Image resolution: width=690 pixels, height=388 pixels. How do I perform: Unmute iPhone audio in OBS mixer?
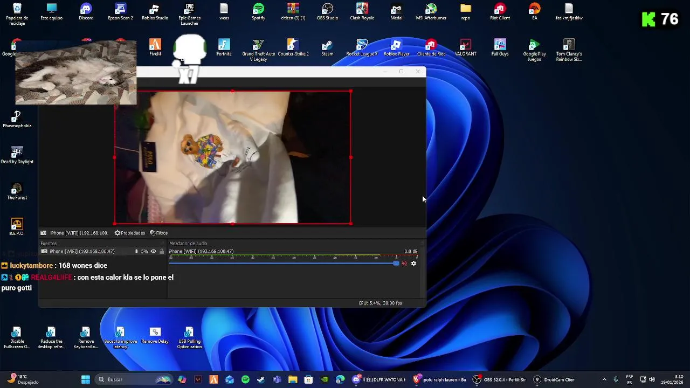[x=404, y=264]
